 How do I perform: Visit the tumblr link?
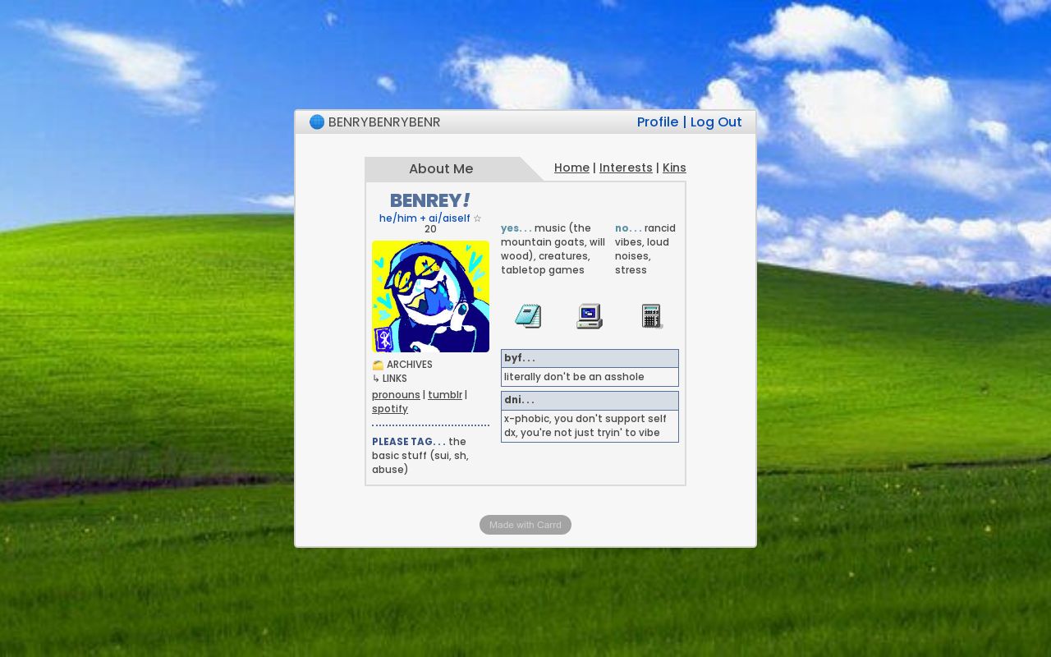445,395
